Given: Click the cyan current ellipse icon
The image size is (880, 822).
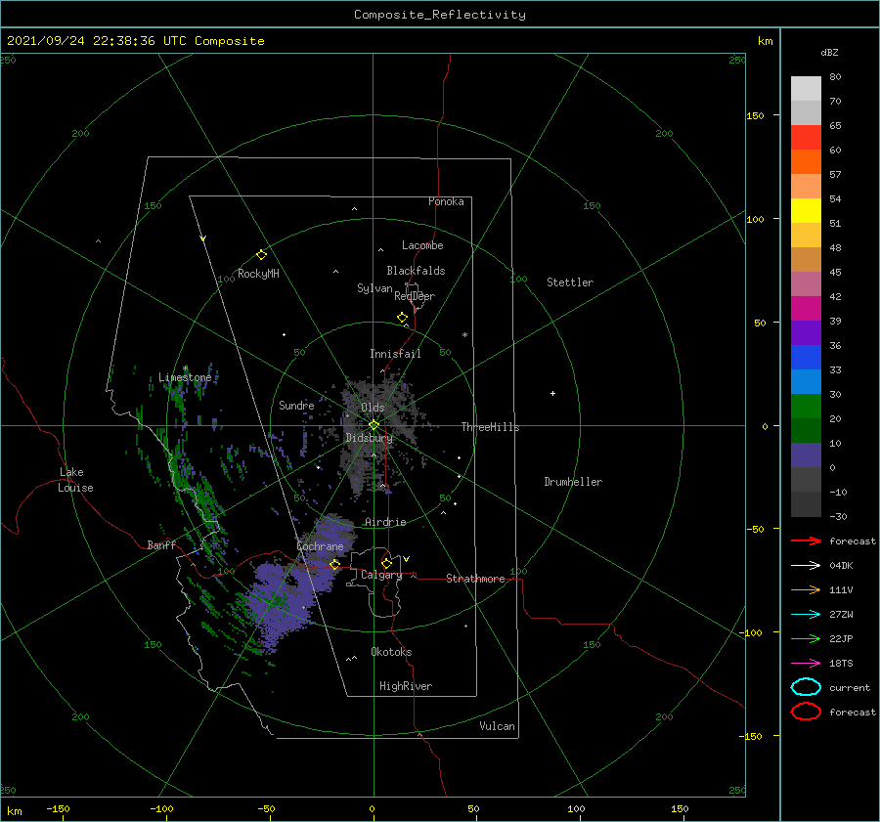Looking at the screenshot, I should 806,687.
